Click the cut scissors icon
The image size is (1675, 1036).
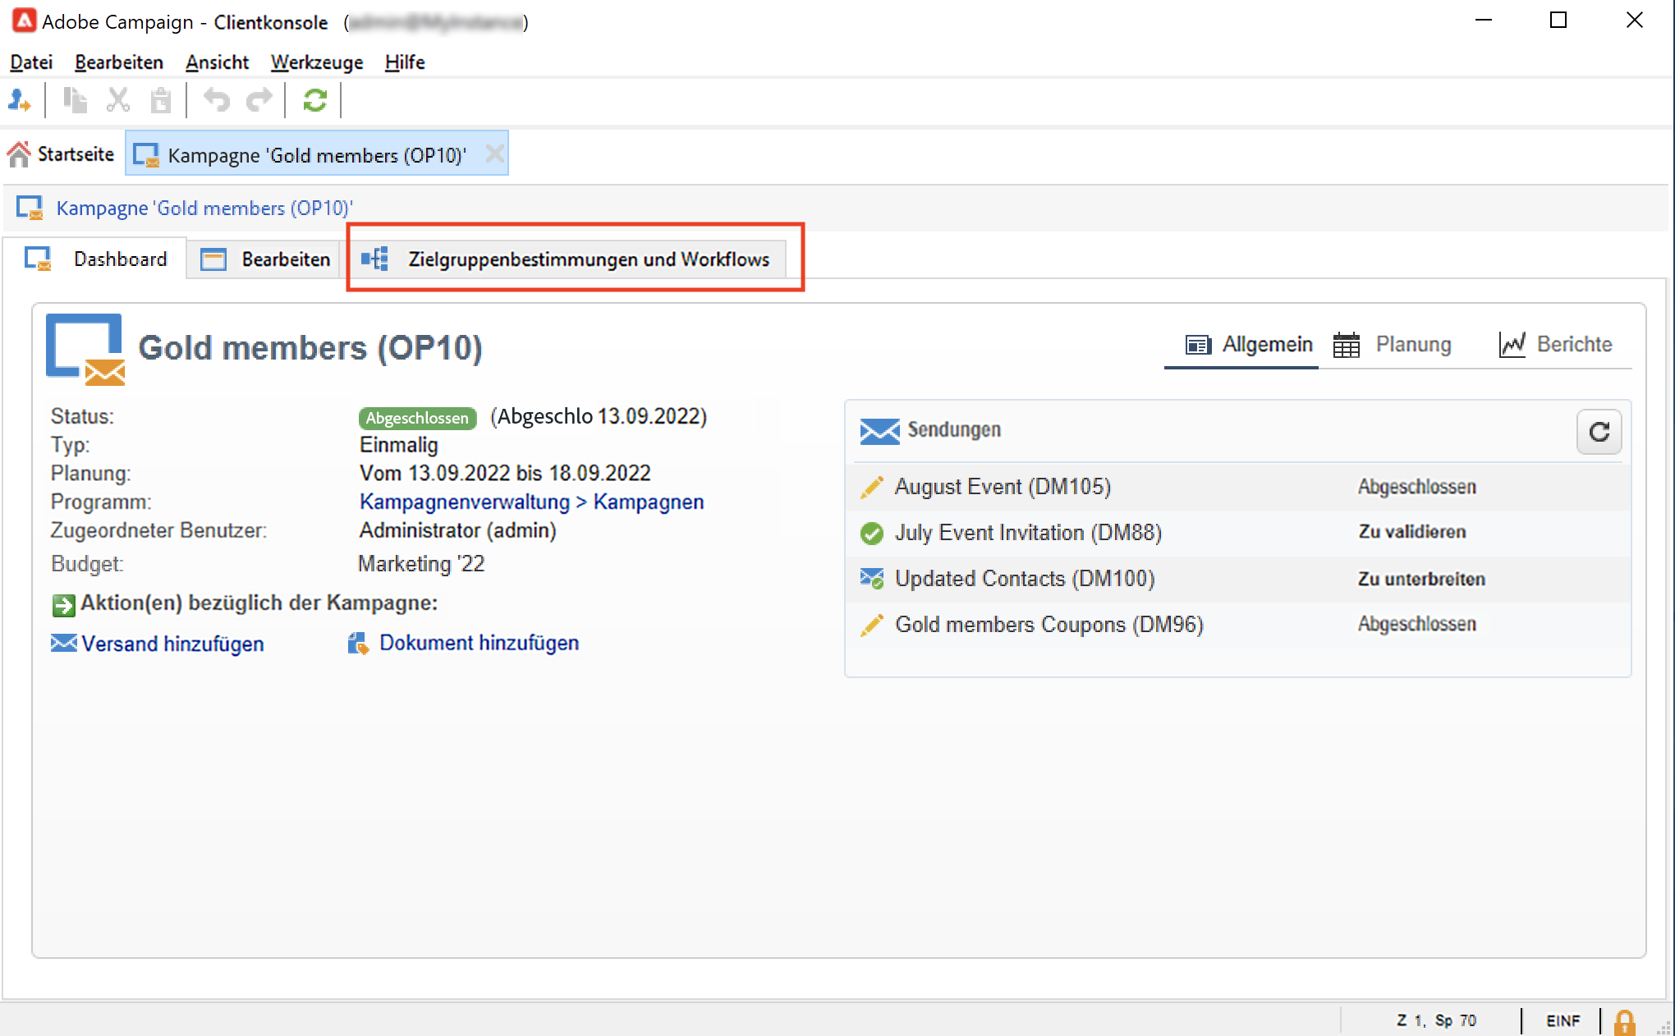pos(118,100)
